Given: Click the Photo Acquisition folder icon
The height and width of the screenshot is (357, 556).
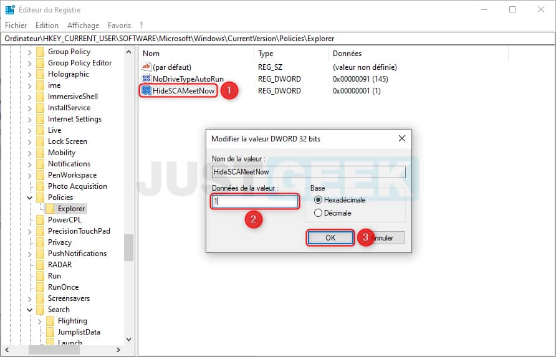Looking at the screenshot, I should (41, 186).
